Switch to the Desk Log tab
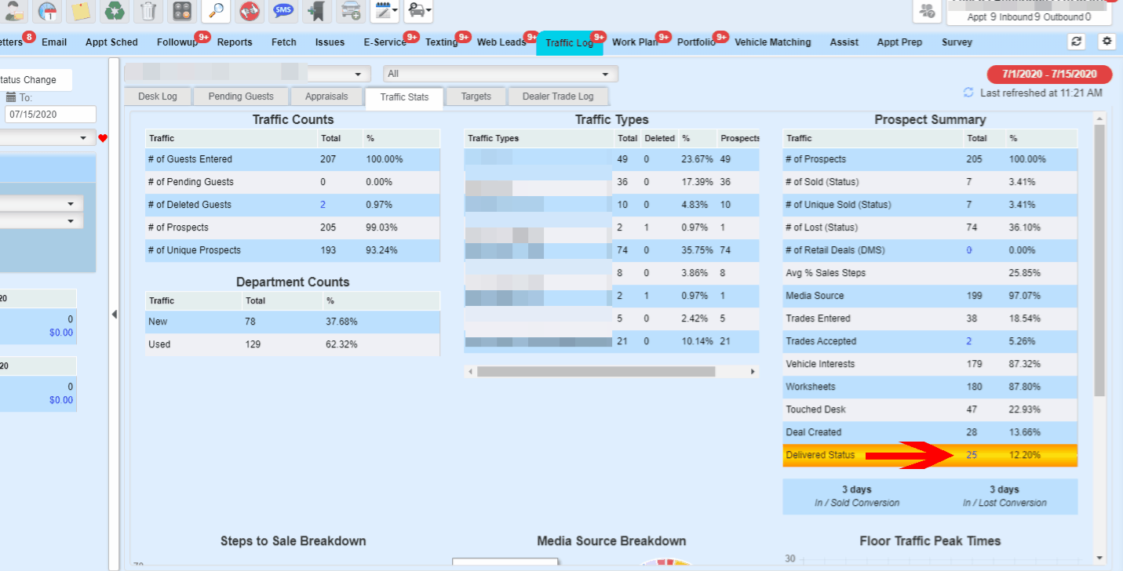This screenshot has height=571, width=1123. pos(158,96)
